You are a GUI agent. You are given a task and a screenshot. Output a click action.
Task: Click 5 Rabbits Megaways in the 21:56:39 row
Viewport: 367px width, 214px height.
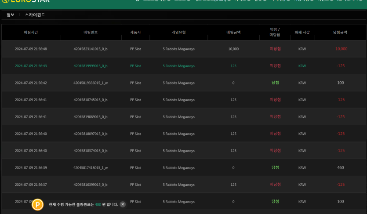[178, 168]
